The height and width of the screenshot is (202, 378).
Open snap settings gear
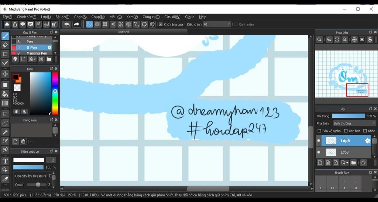click(152, 24)
